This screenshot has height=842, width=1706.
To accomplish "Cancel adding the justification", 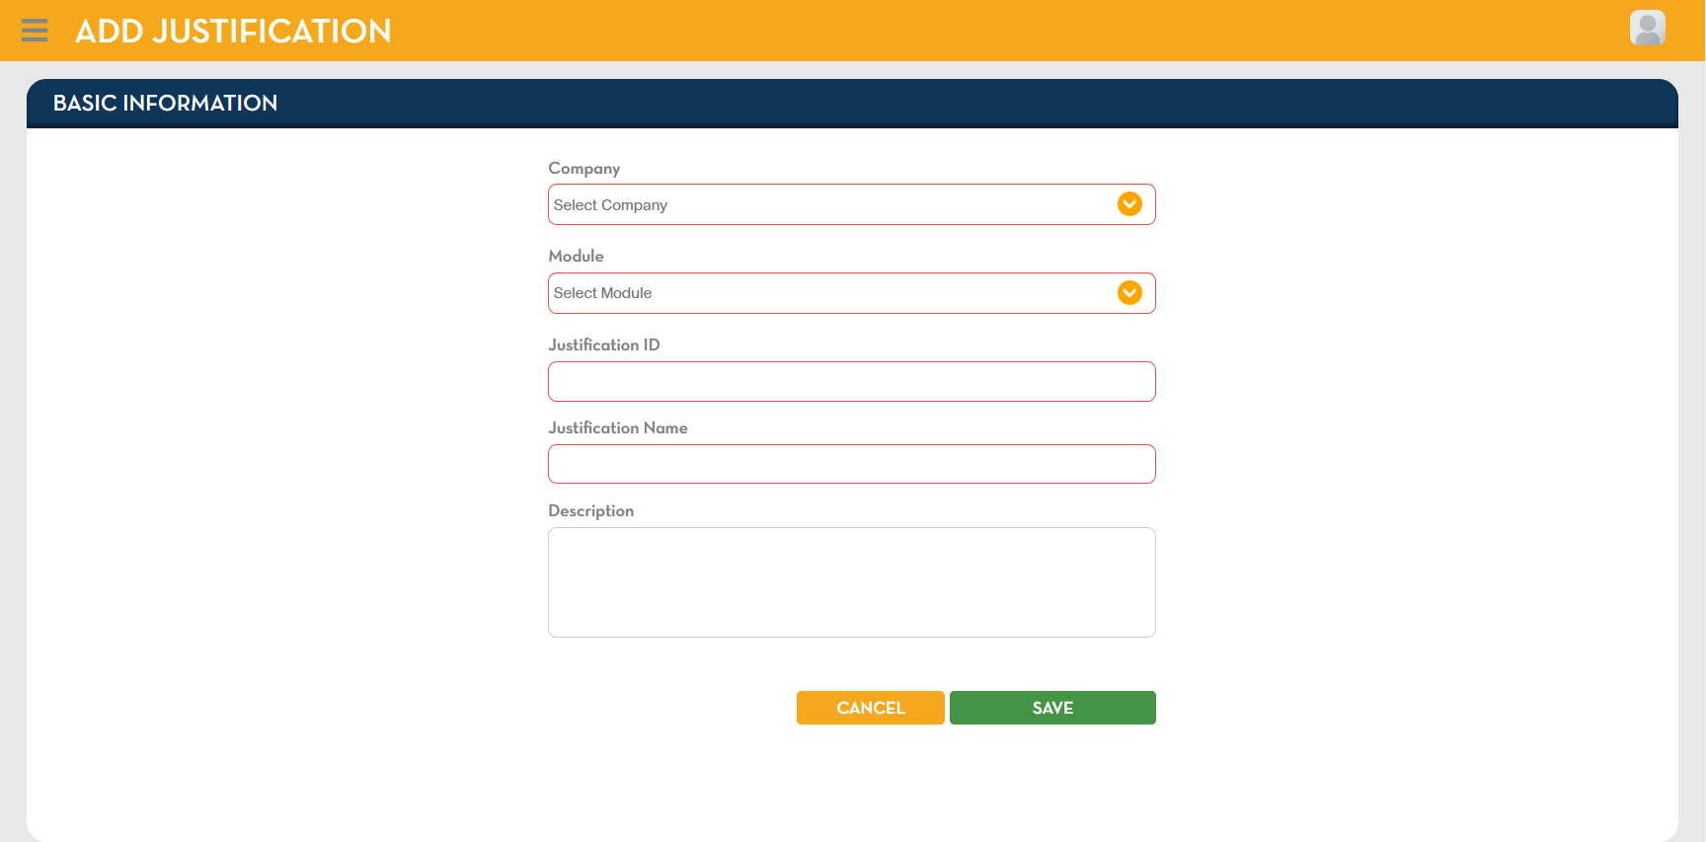I will tap(870, 708).
